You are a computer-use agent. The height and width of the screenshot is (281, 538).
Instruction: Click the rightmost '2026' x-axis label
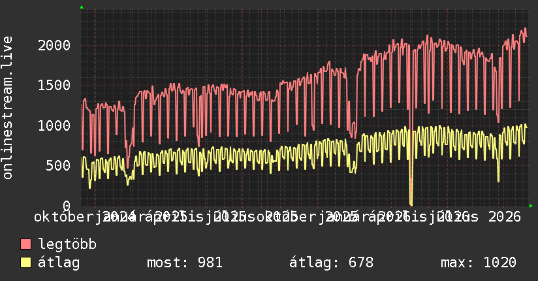504,217
